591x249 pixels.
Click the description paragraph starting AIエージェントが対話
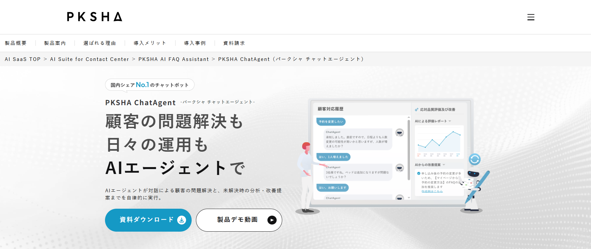(x=194, y=194)
